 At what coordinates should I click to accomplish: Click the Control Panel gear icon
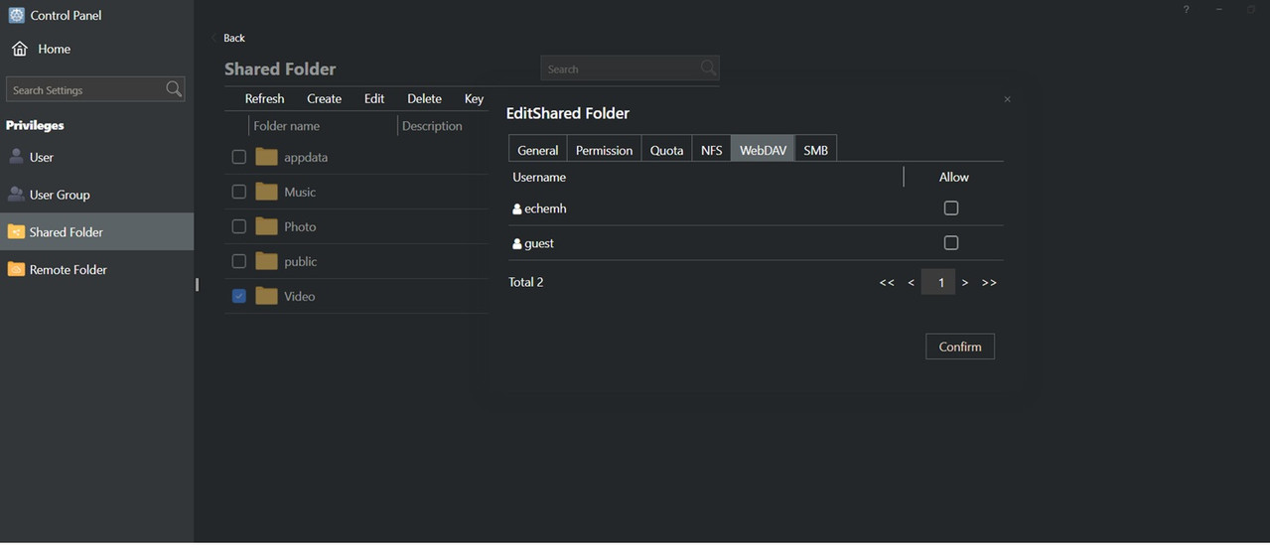click(x=17, y=15)
